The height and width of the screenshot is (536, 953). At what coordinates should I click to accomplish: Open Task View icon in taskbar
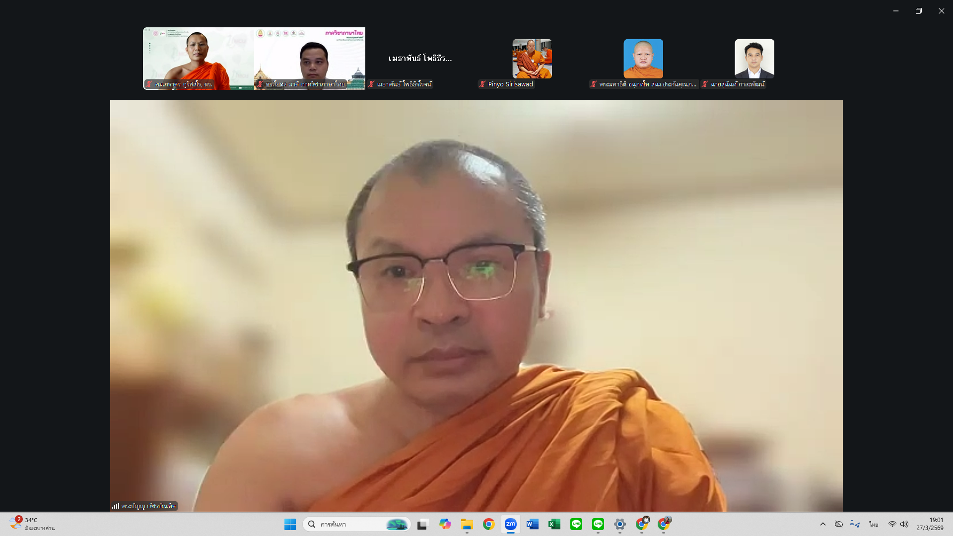[422, 524]
